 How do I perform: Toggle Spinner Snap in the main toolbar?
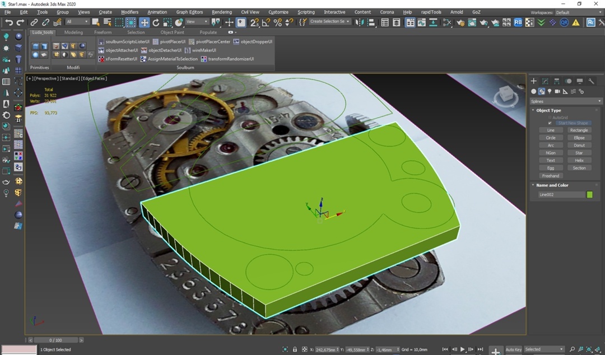click(289, 22)
